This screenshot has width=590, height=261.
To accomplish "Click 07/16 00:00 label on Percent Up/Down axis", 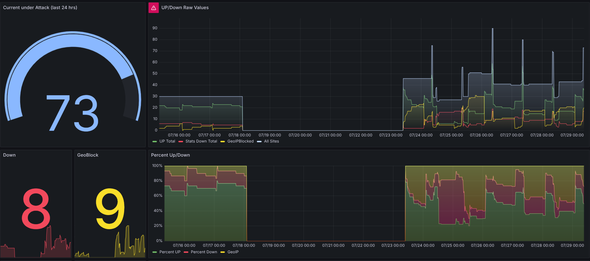I will coord(184,245).
